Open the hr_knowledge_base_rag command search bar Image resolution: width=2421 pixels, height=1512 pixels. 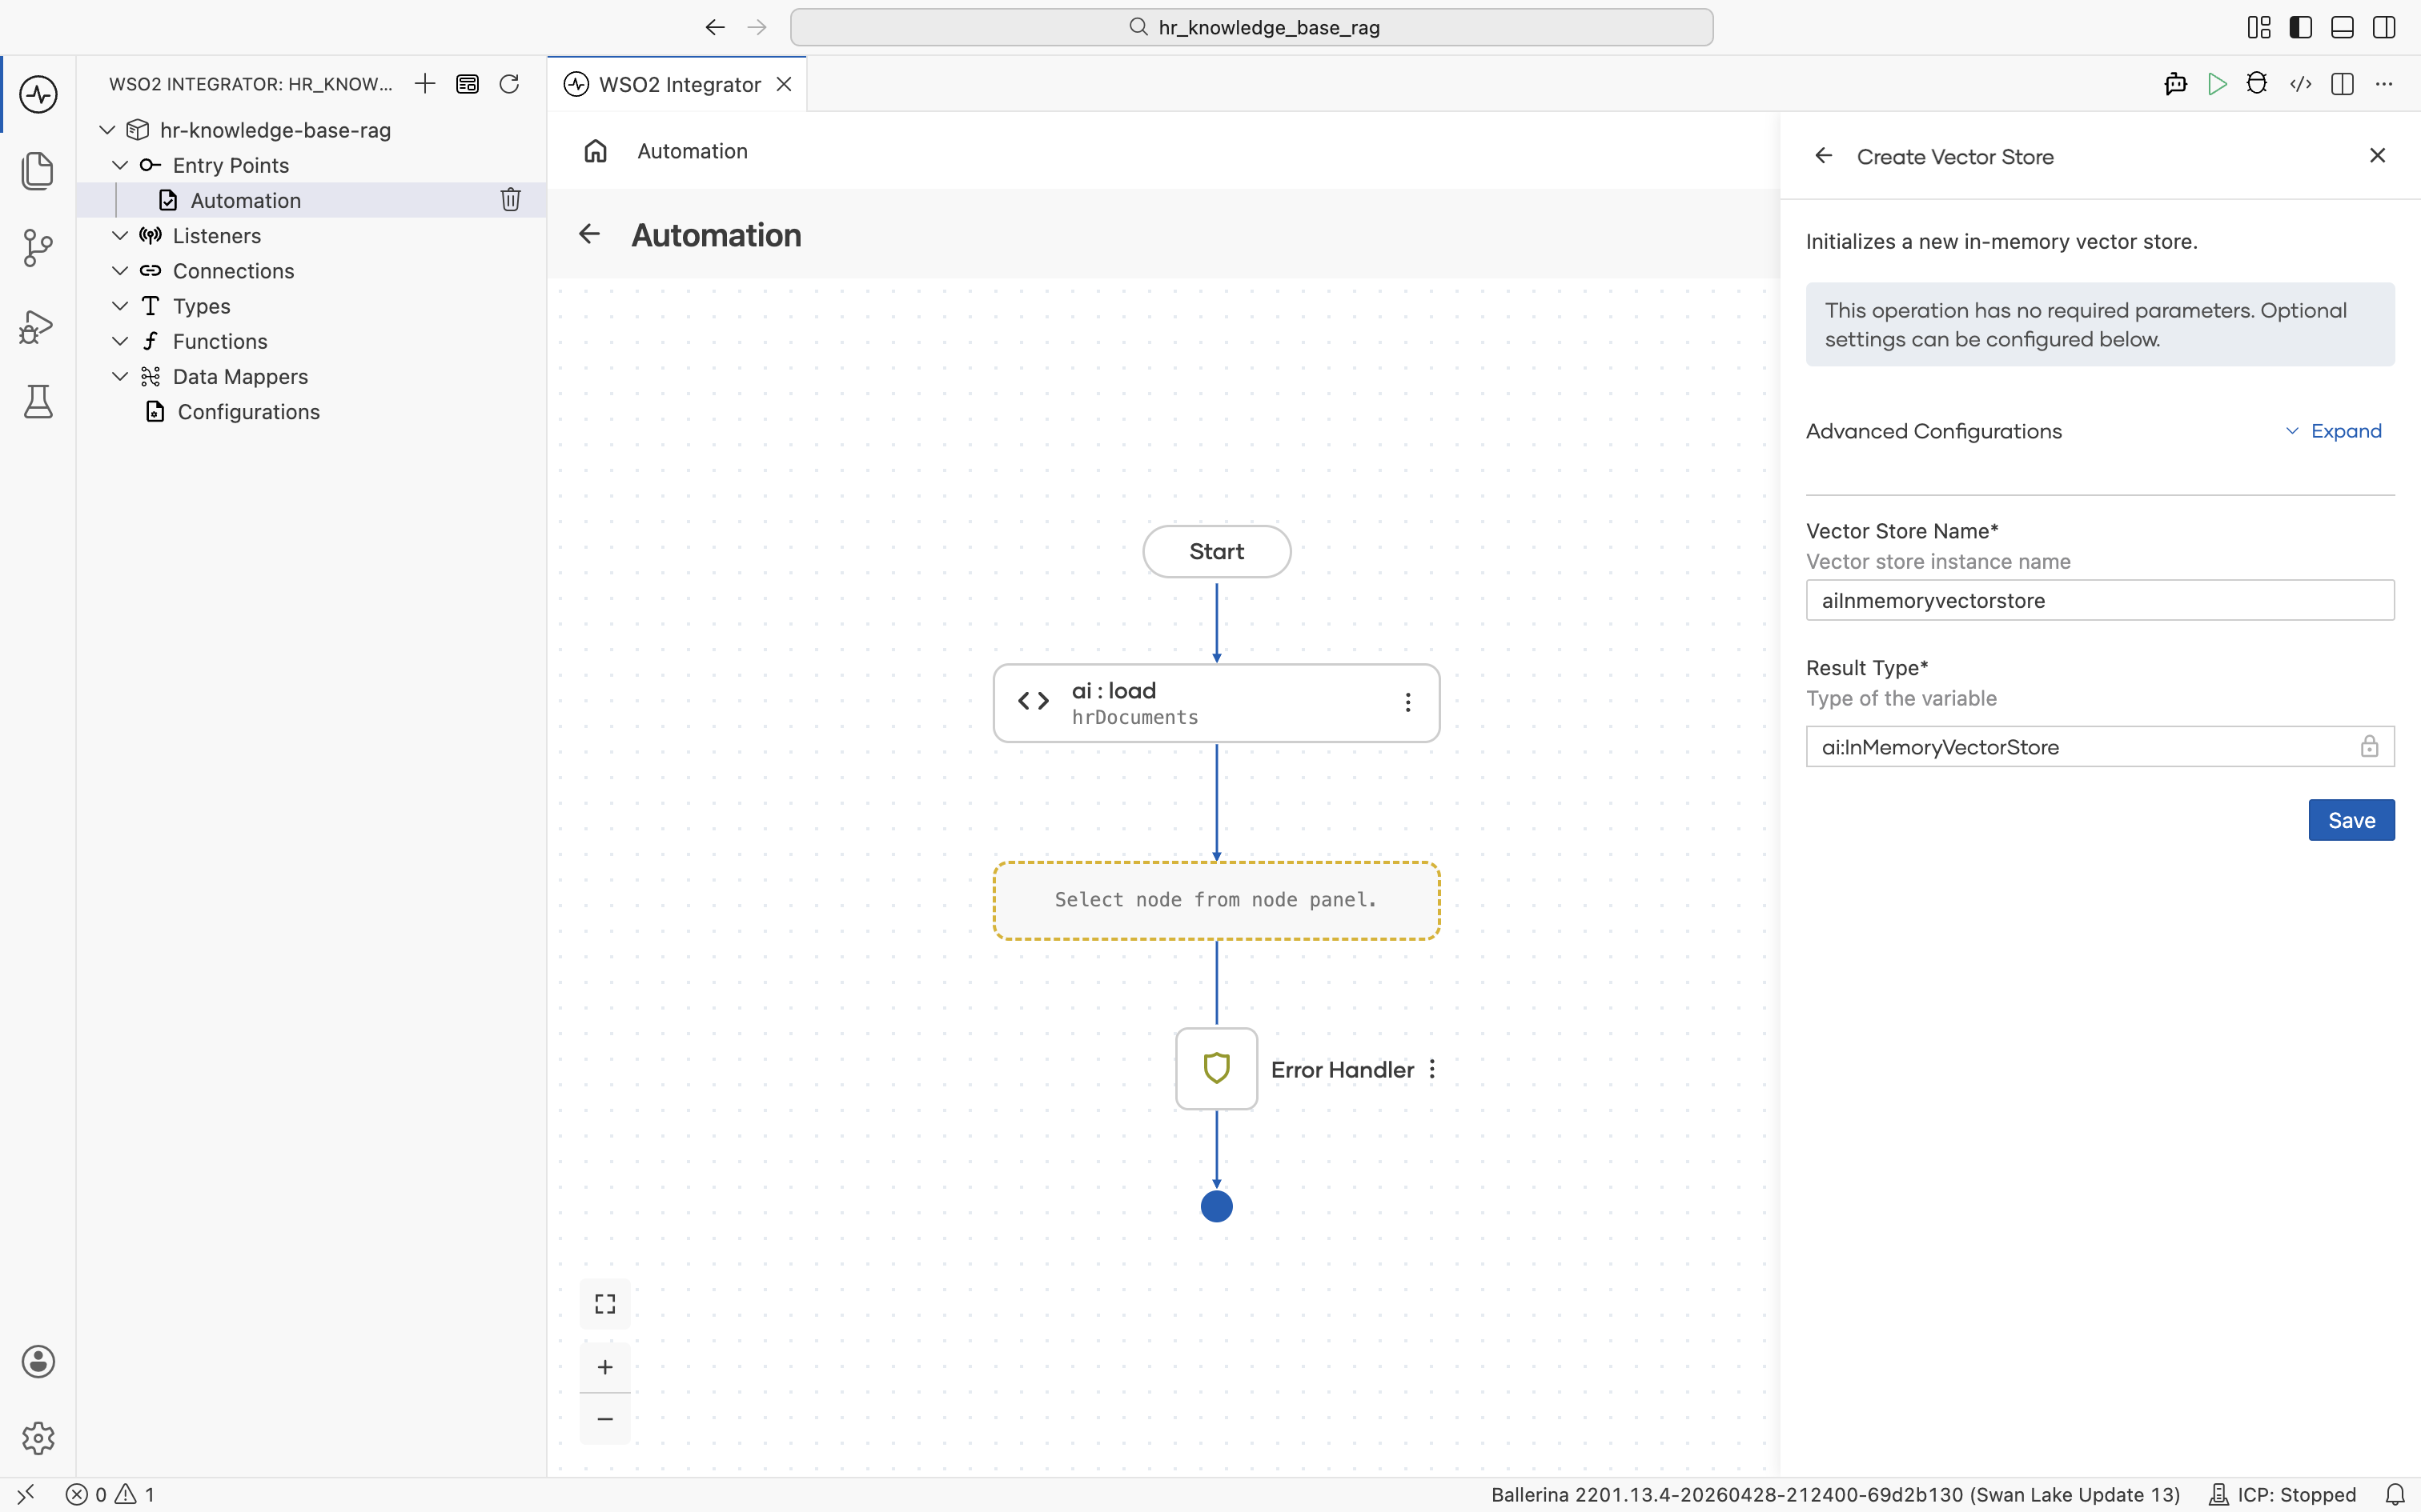point(1251,27)
